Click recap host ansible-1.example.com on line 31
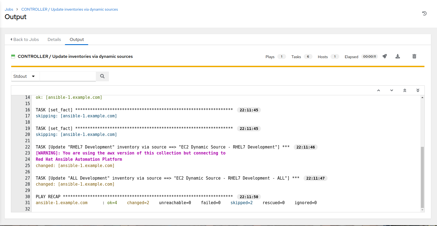The image size is (437, 226). click(x=62, y=203)
